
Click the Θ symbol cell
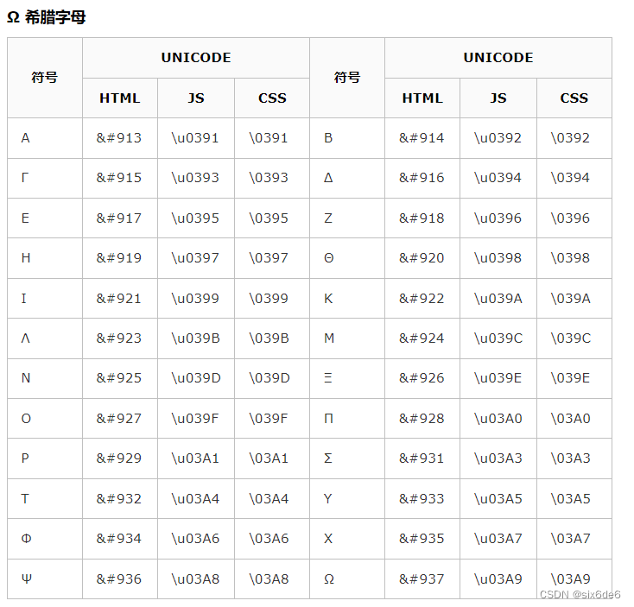coord(347,258)
